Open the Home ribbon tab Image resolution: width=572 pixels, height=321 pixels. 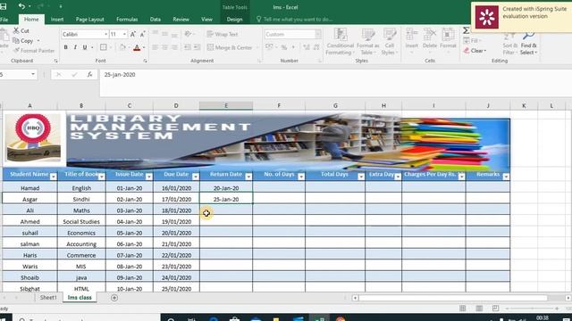[x=31, y=20]
